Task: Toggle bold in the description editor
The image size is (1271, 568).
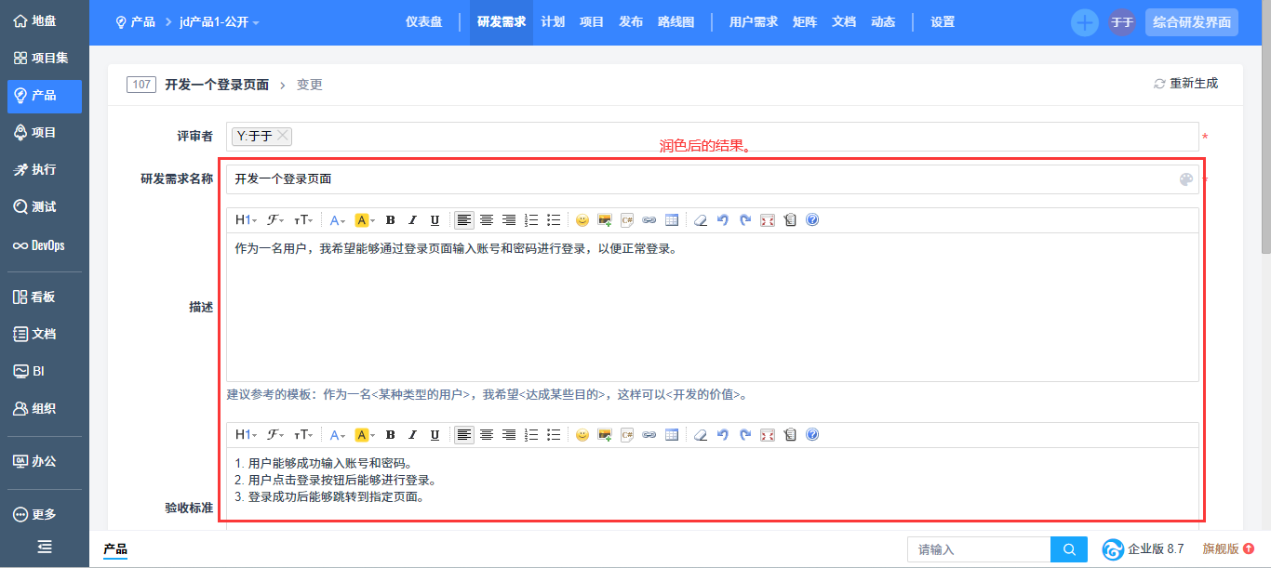Action: (391, 220)
